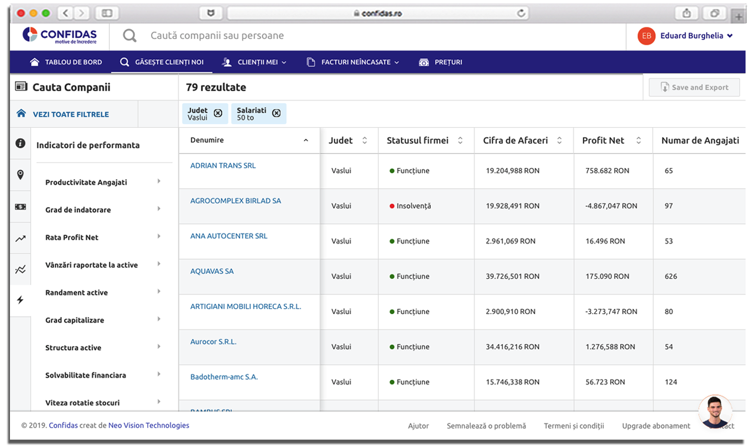Toggle the browser sidebar button
Viewport: 755px width, 448px height.
click(x=107, y=13)
